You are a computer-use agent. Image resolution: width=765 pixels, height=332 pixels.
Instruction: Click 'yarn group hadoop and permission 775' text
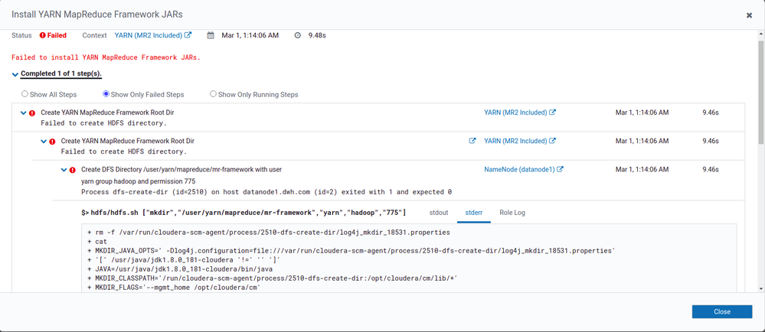pyautogui.click(x=139, y=181)
